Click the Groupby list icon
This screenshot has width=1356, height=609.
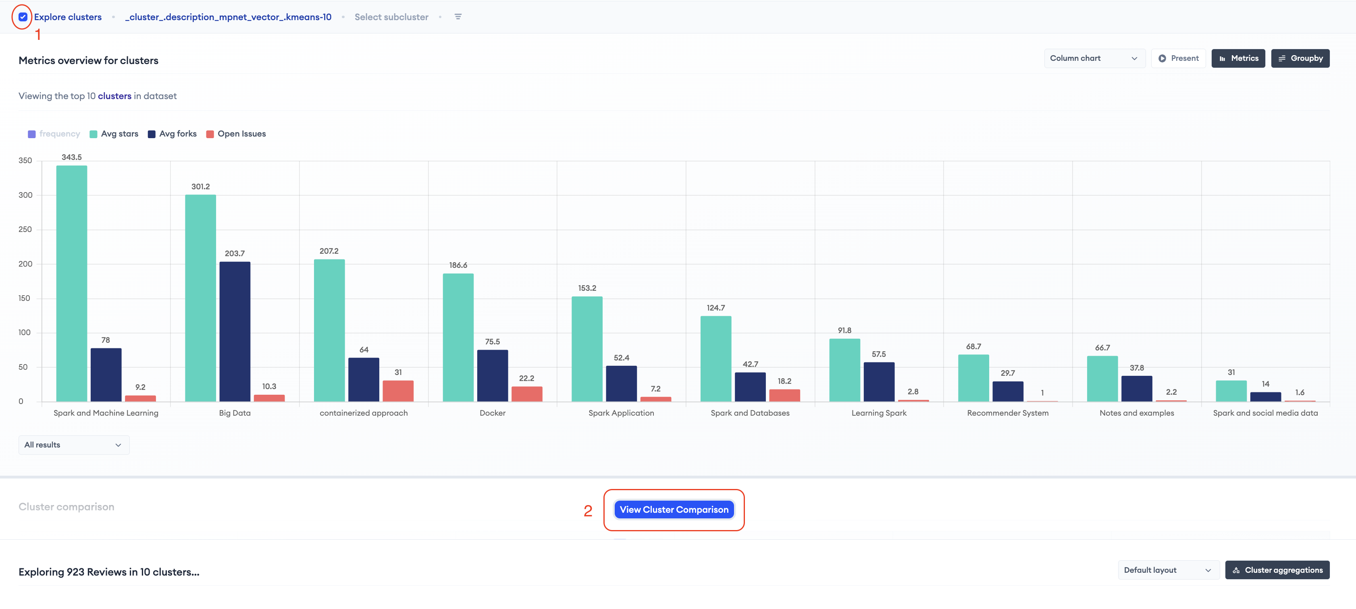(x=1282, y=58)
